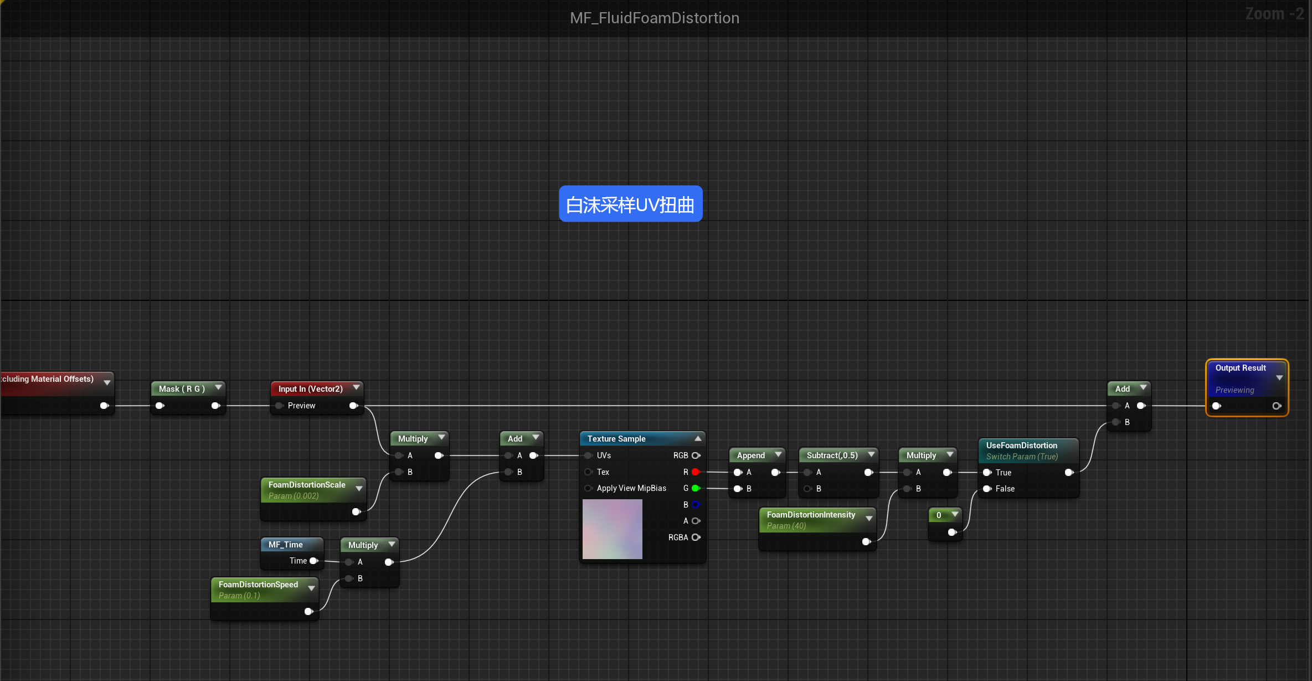Select the FoamDistortionSpeed parameter node title
The image size is (1312, 681).
pyautogui.click(x=258, y=585)
